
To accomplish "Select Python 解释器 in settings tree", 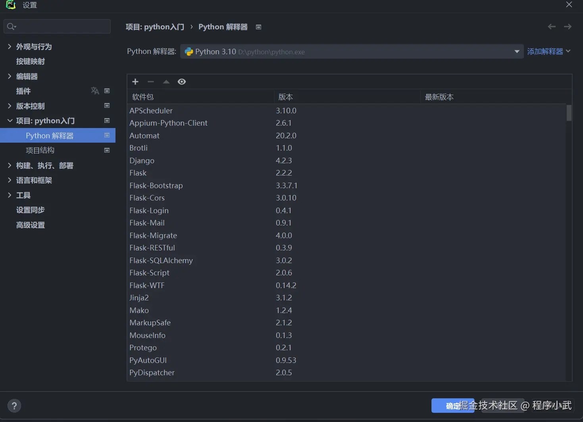I will pyautogui.click(x=58, y=136).
